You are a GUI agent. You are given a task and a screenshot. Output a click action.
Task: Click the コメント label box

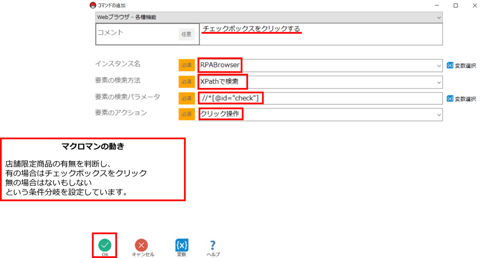[x=147, y=34]
